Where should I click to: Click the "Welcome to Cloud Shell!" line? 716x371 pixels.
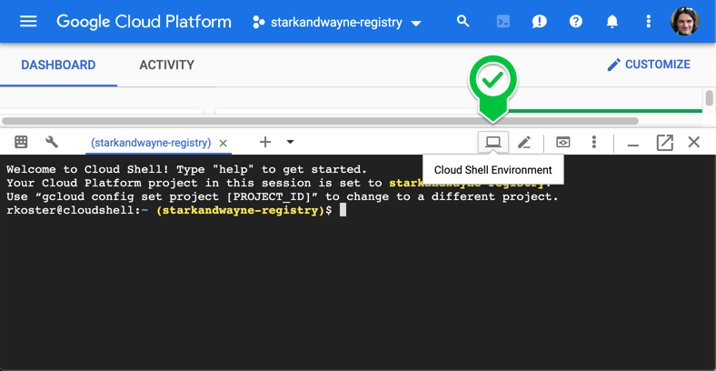click(x=186, y=169)
